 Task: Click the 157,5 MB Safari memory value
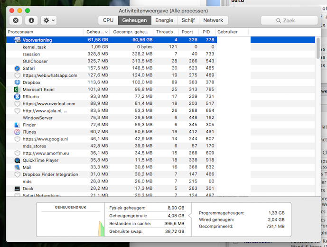pyautogui.click(x=98, y=68)
